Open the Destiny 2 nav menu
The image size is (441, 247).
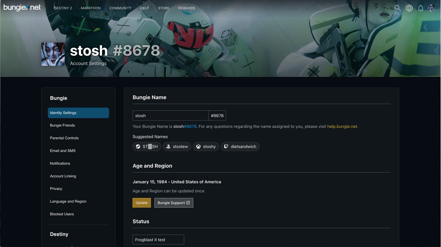(63, 8)
